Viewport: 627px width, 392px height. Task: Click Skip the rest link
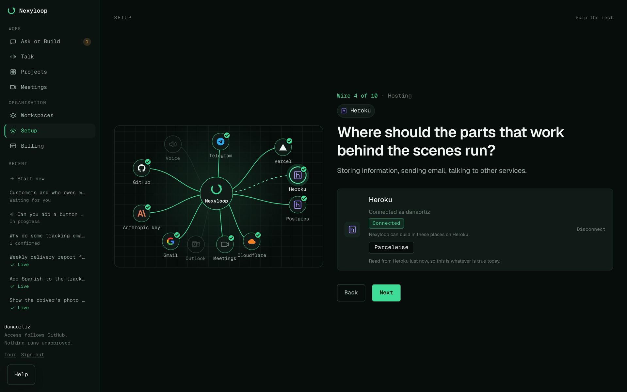pos(594,18)
